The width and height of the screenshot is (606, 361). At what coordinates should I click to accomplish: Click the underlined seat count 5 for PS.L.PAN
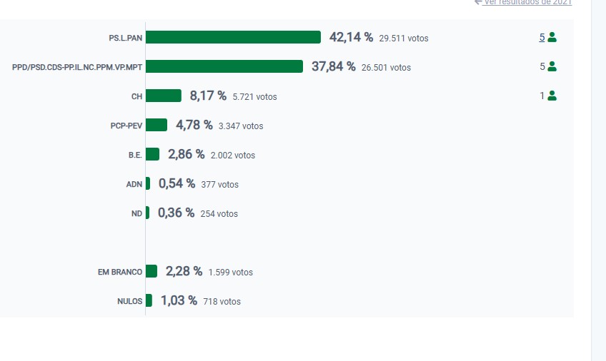click(542, 37)
